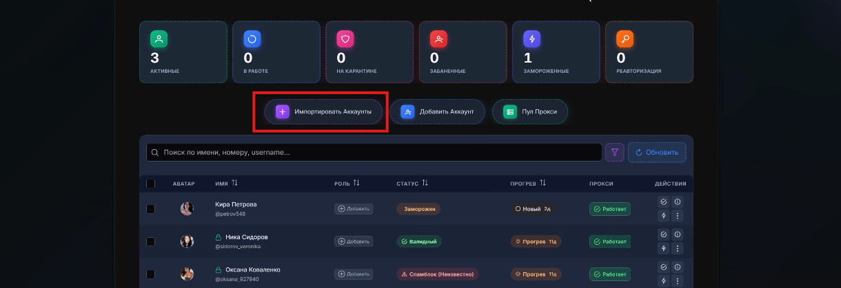Toggle the select-all checkbox in table header
The height and width of the screenshot is (288, 841).
[151, 184]
